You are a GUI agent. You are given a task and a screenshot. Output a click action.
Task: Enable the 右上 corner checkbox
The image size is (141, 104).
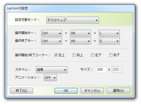74,55
